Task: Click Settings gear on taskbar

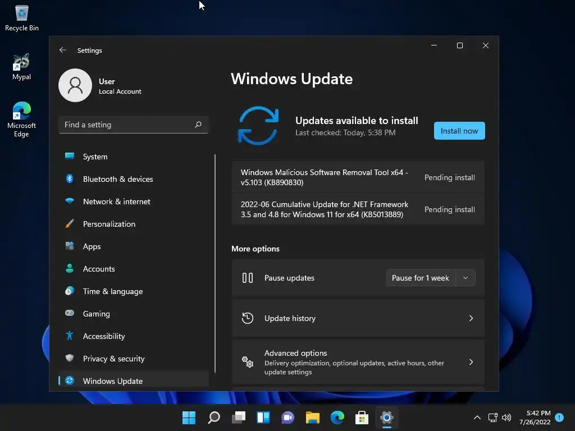Action: 387,418
